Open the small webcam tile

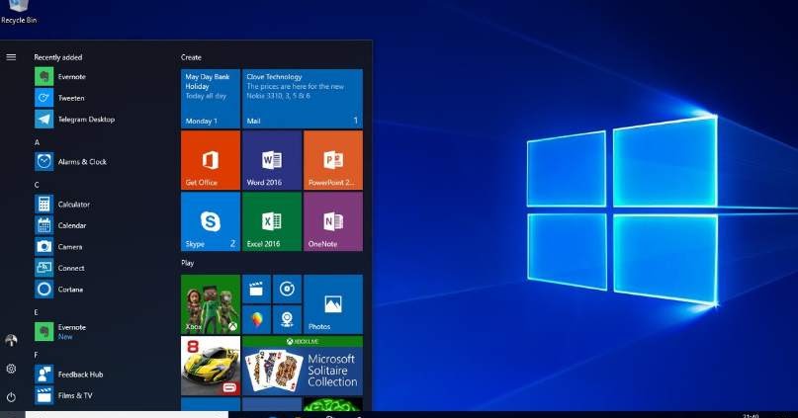[287, 319]
